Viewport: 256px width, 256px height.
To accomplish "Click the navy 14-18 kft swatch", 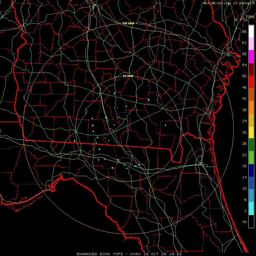I will click(x=251, y=170).
